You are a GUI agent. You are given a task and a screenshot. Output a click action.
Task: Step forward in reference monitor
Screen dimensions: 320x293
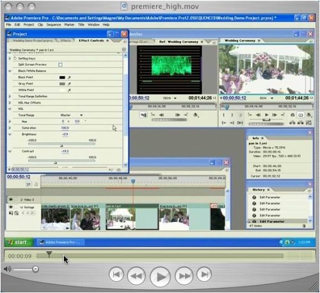[177, 115]
